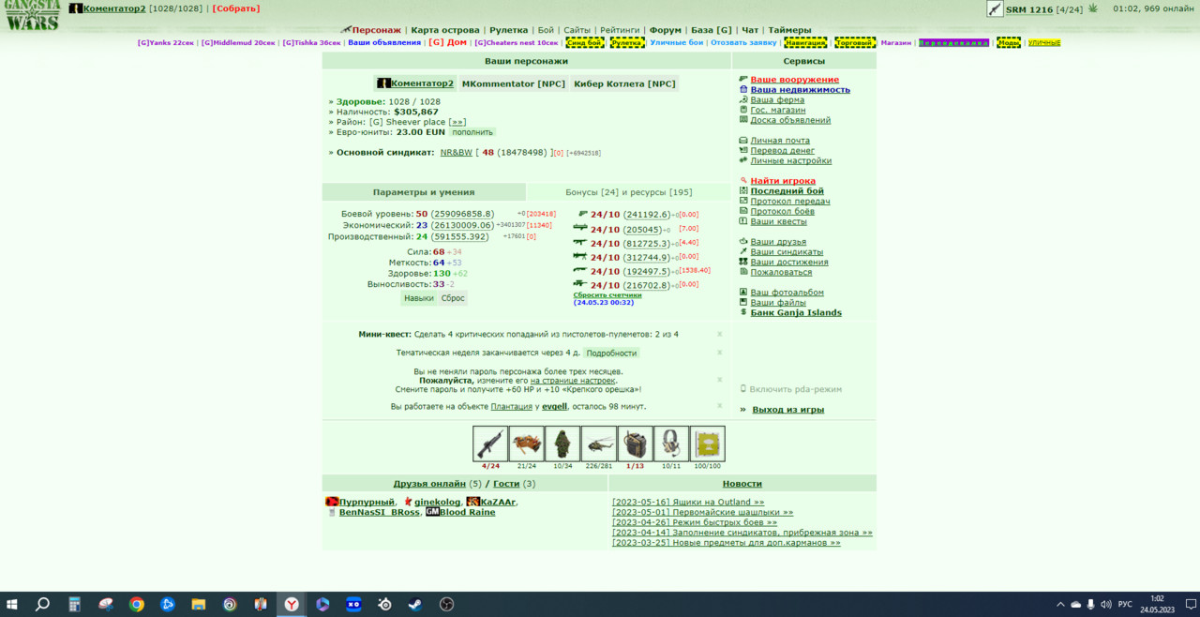Viewport: 1200px width, 617px height.
Task: Open Windows Start menu
Action: (13, 605)
